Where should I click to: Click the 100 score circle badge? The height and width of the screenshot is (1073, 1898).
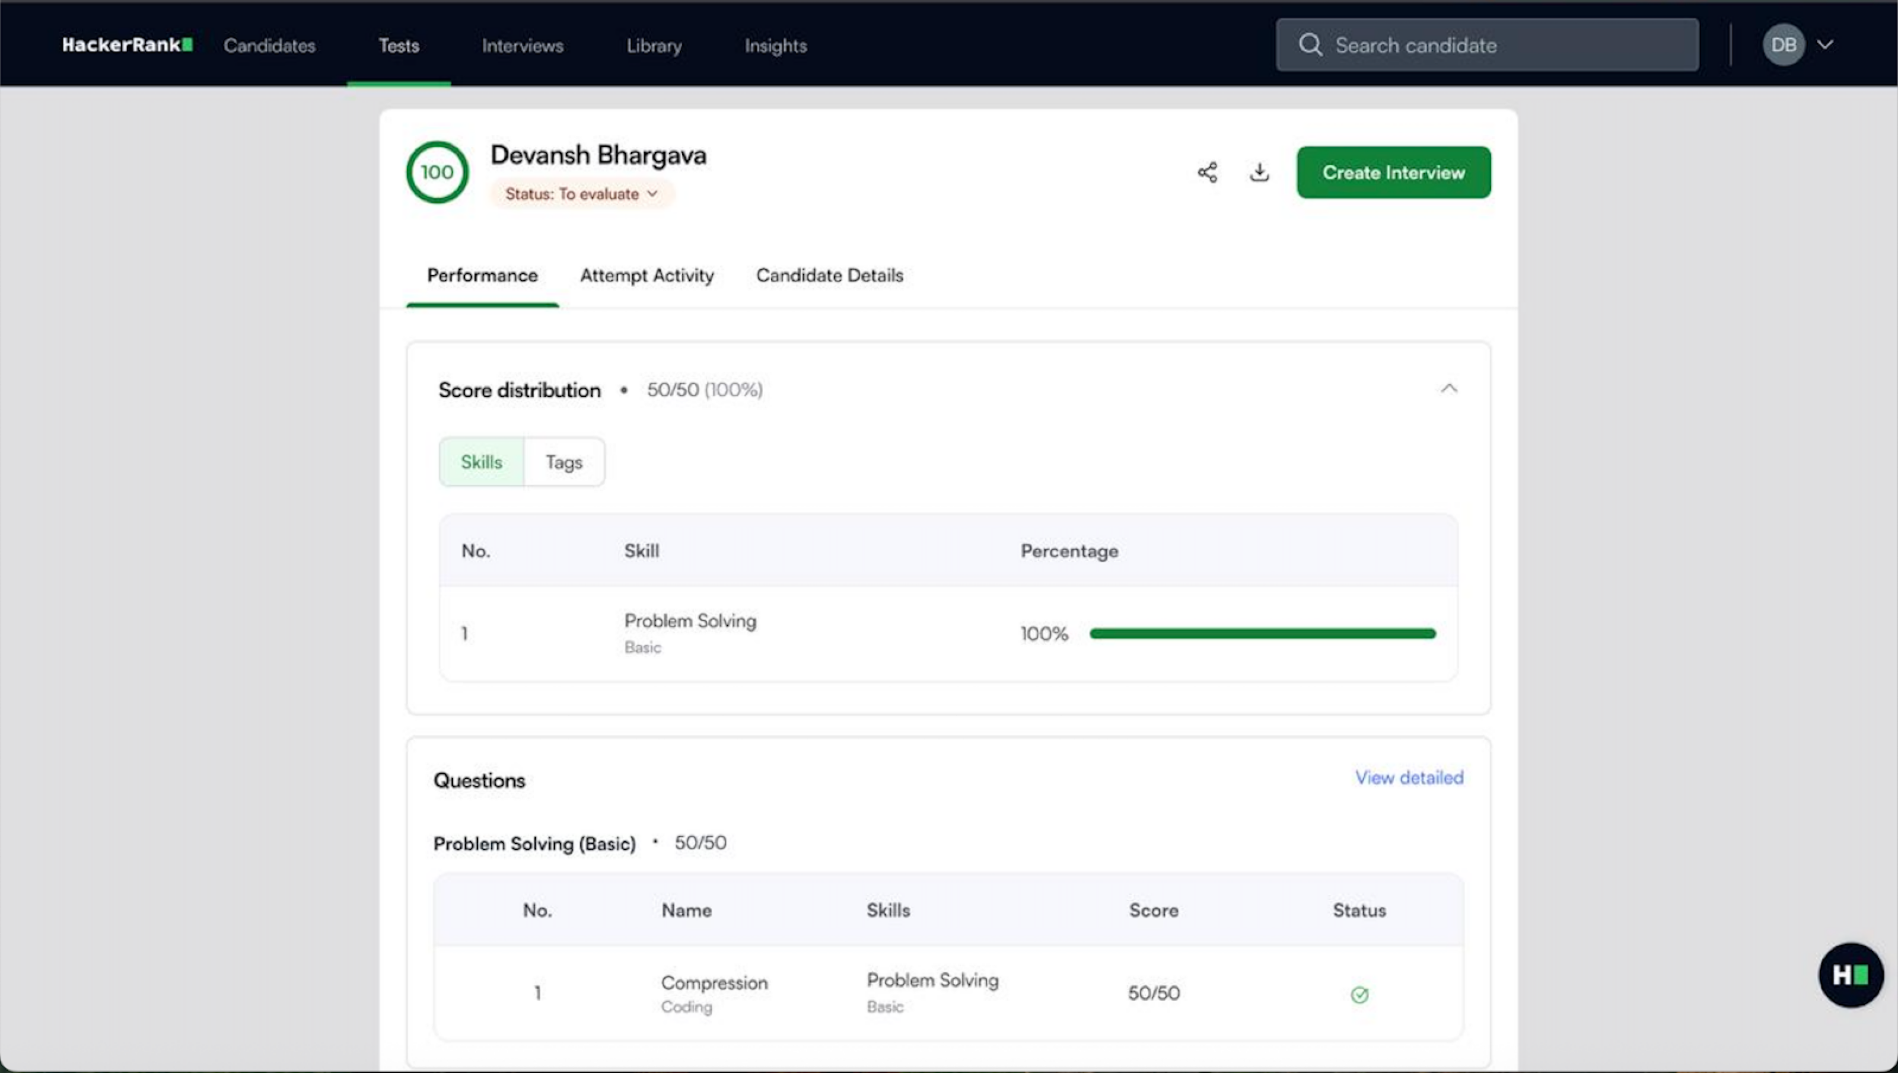click(437, 173)
